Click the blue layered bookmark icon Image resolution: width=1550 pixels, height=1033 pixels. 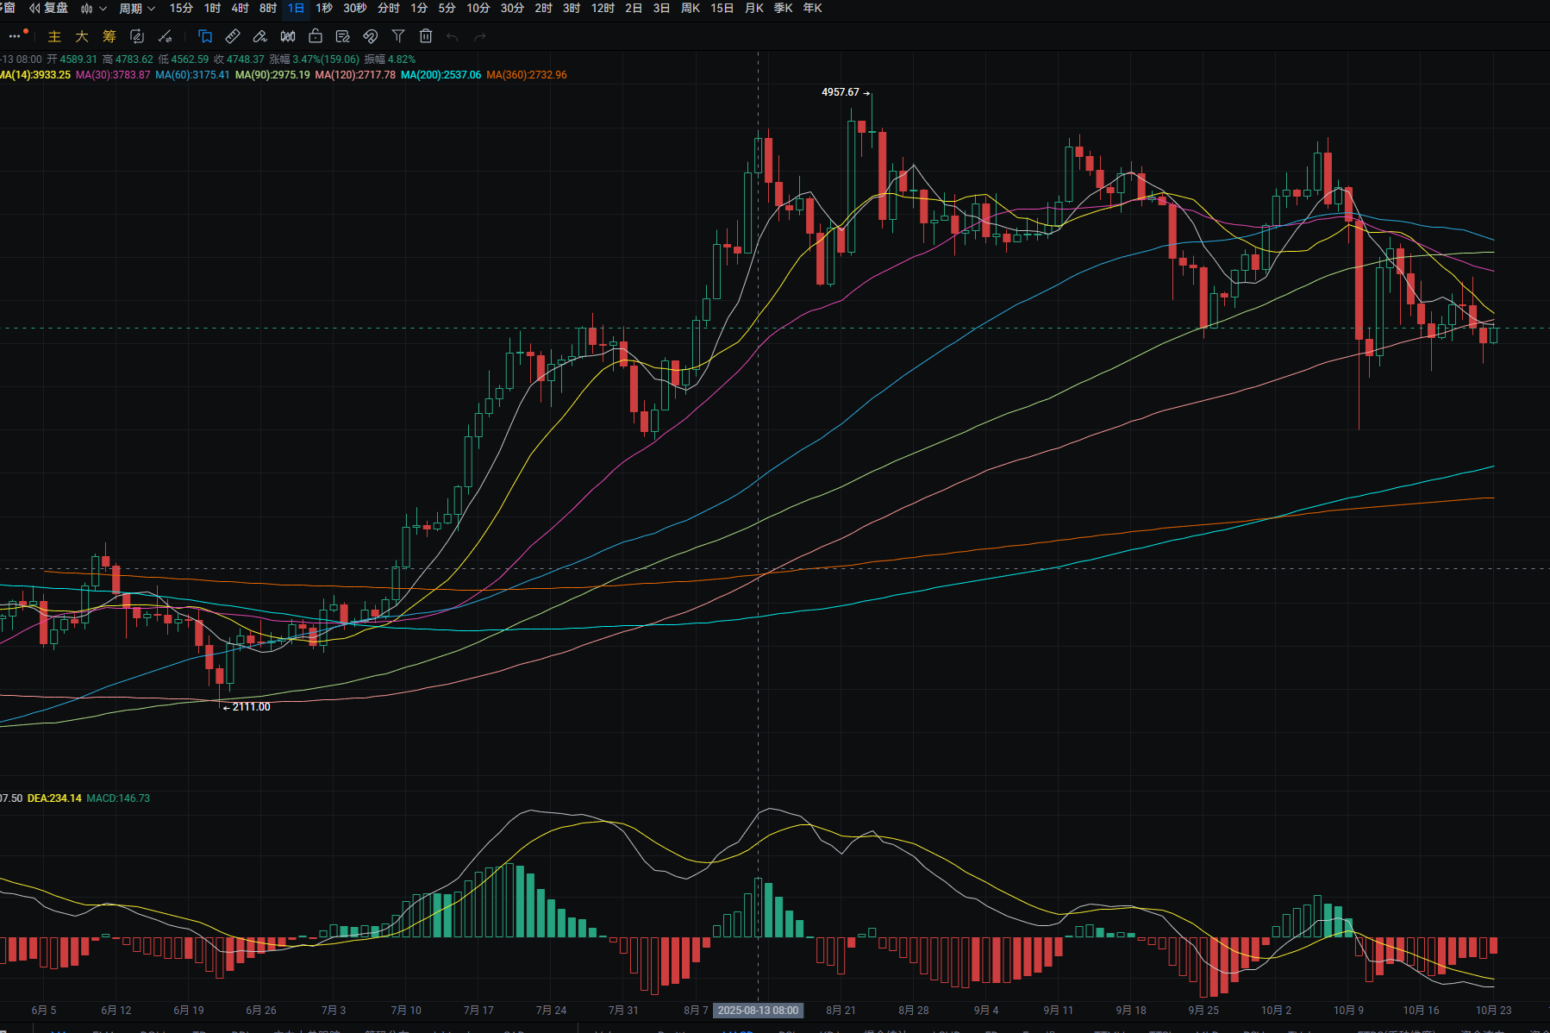205,36
